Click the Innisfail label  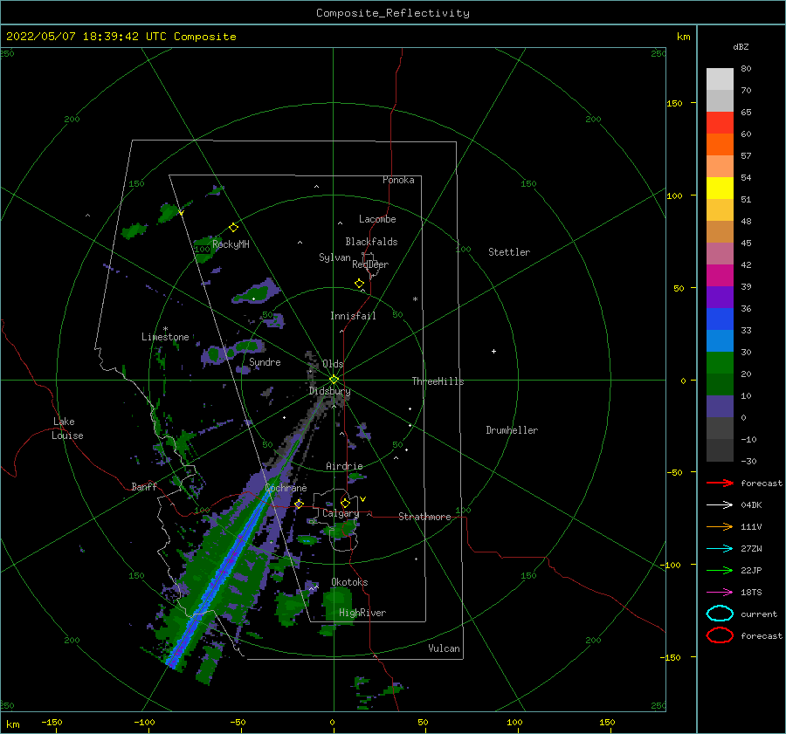click(353, 316)
